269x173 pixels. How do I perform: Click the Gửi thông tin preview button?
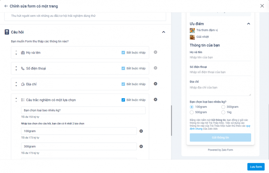220,138
